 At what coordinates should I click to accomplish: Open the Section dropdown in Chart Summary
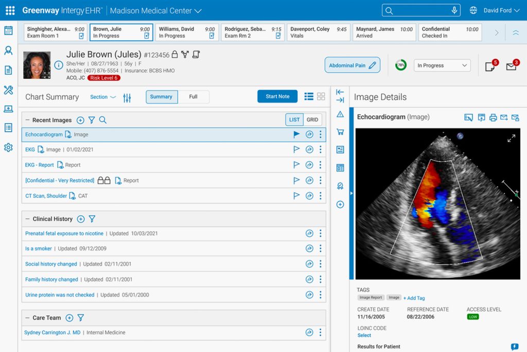click(x=103, y=97)
